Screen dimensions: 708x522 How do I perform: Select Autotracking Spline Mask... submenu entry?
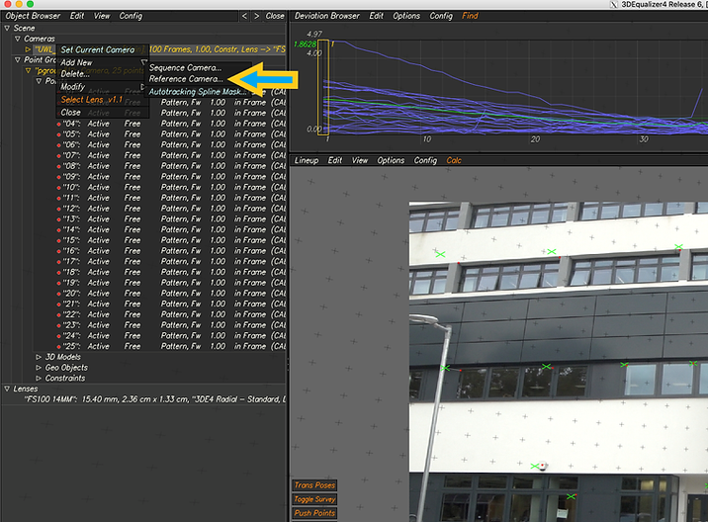(197, 92)
